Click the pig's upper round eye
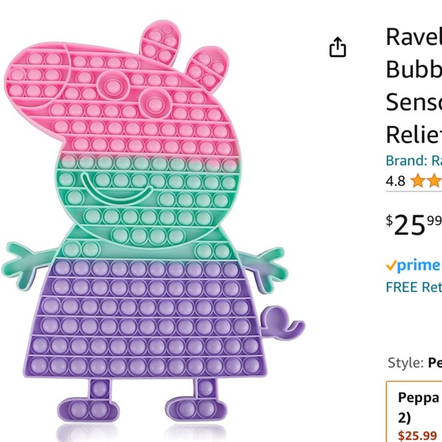Screen dimensions: 442x442 (x=113, y=85)
